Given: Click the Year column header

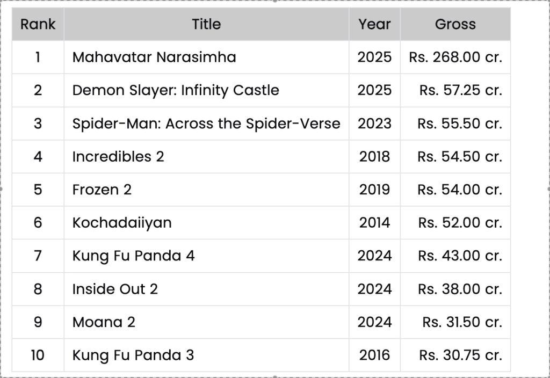Looking at the screenshot, I should [374, 24].
